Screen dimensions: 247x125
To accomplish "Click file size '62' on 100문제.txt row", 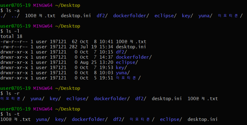I will (x=75, y=41).
